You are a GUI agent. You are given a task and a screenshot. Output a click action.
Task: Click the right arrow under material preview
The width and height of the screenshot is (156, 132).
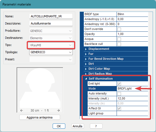[58, 111]
